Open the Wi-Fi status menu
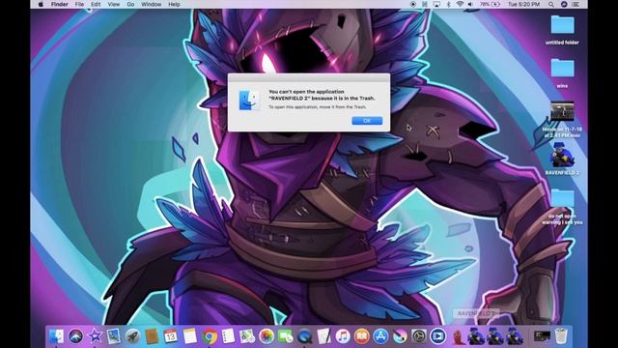Viewport: 618px width, 348px height. pos(460,4)
